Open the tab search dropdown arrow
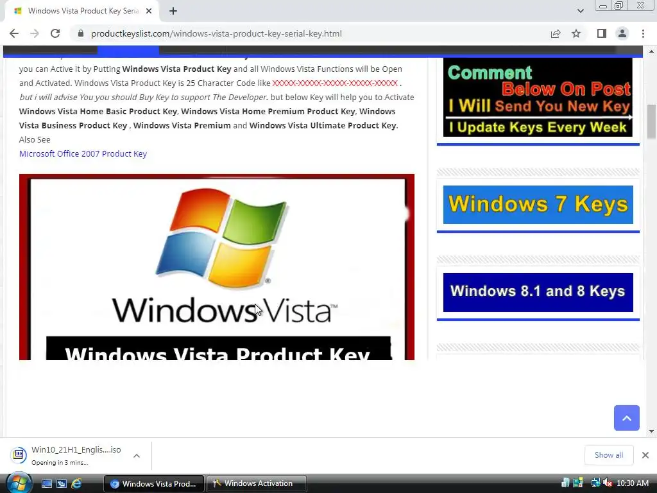 pyautogui.click(x=580, y=11)
